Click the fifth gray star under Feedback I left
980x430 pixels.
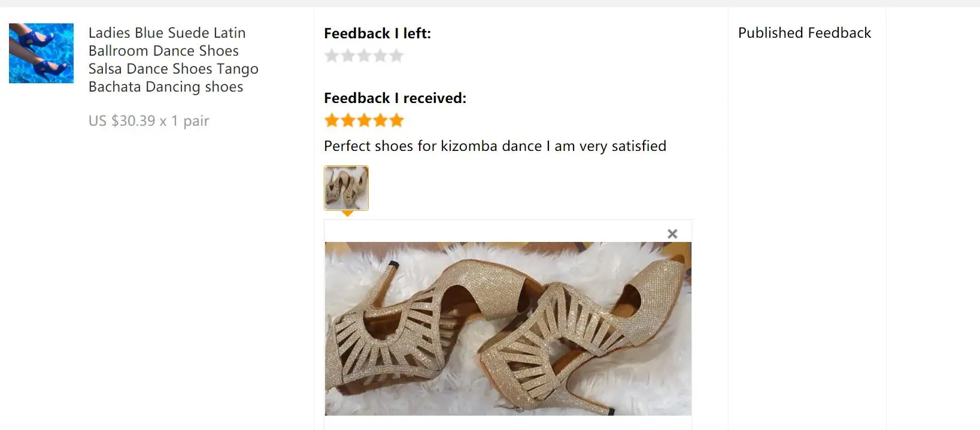[x=396, y=56]
